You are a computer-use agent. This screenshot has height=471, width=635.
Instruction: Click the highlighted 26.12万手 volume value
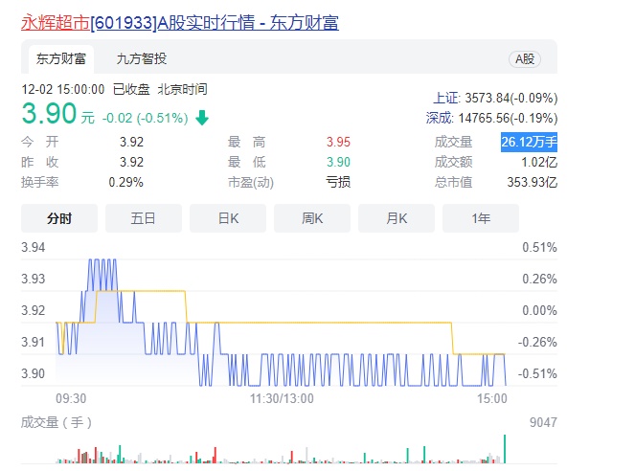529,142
